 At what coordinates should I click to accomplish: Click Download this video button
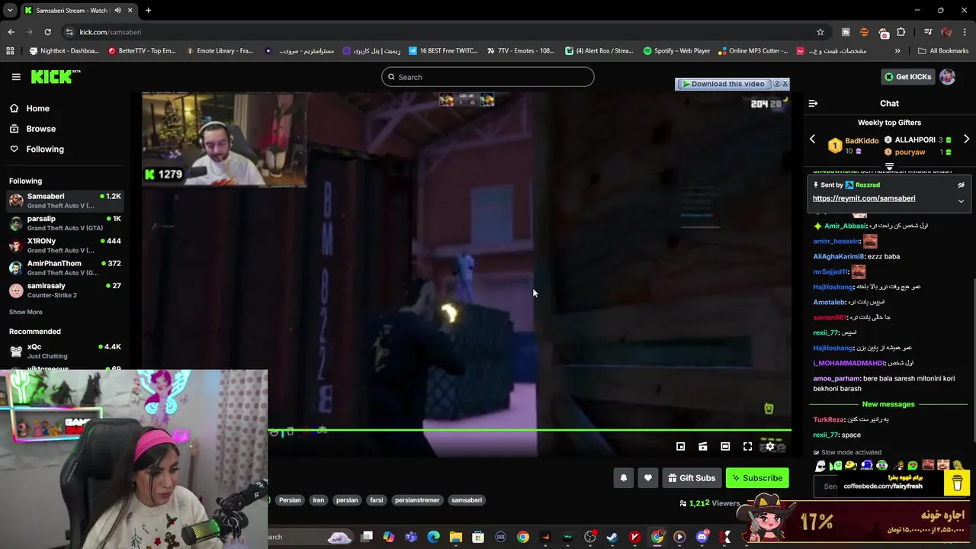pyautogui.click(x=723, y=84)
